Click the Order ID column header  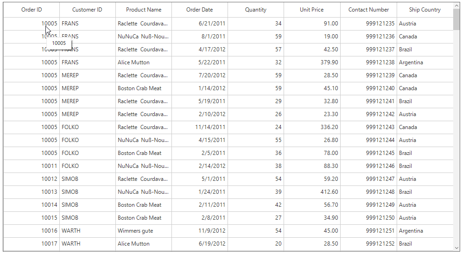point(32,10)
